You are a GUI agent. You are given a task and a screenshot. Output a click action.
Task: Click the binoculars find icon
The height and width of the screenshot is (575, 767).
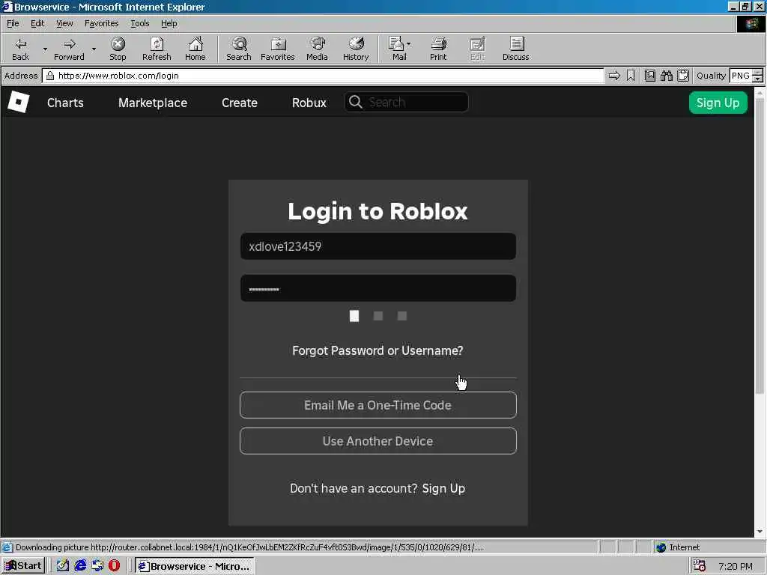tap(666, 76)
